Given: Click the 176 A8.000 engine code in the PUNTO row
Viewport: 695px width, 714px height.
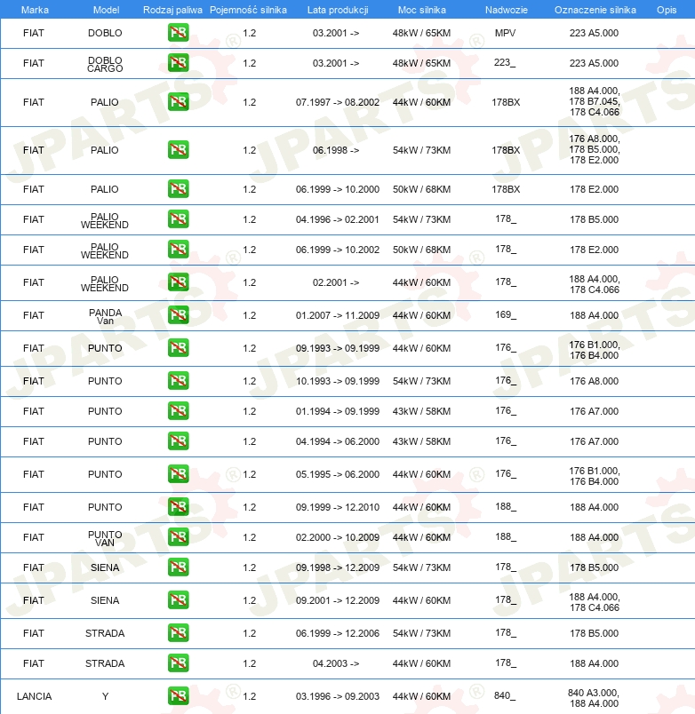Looking at the screenshot, I should [595, 381].
